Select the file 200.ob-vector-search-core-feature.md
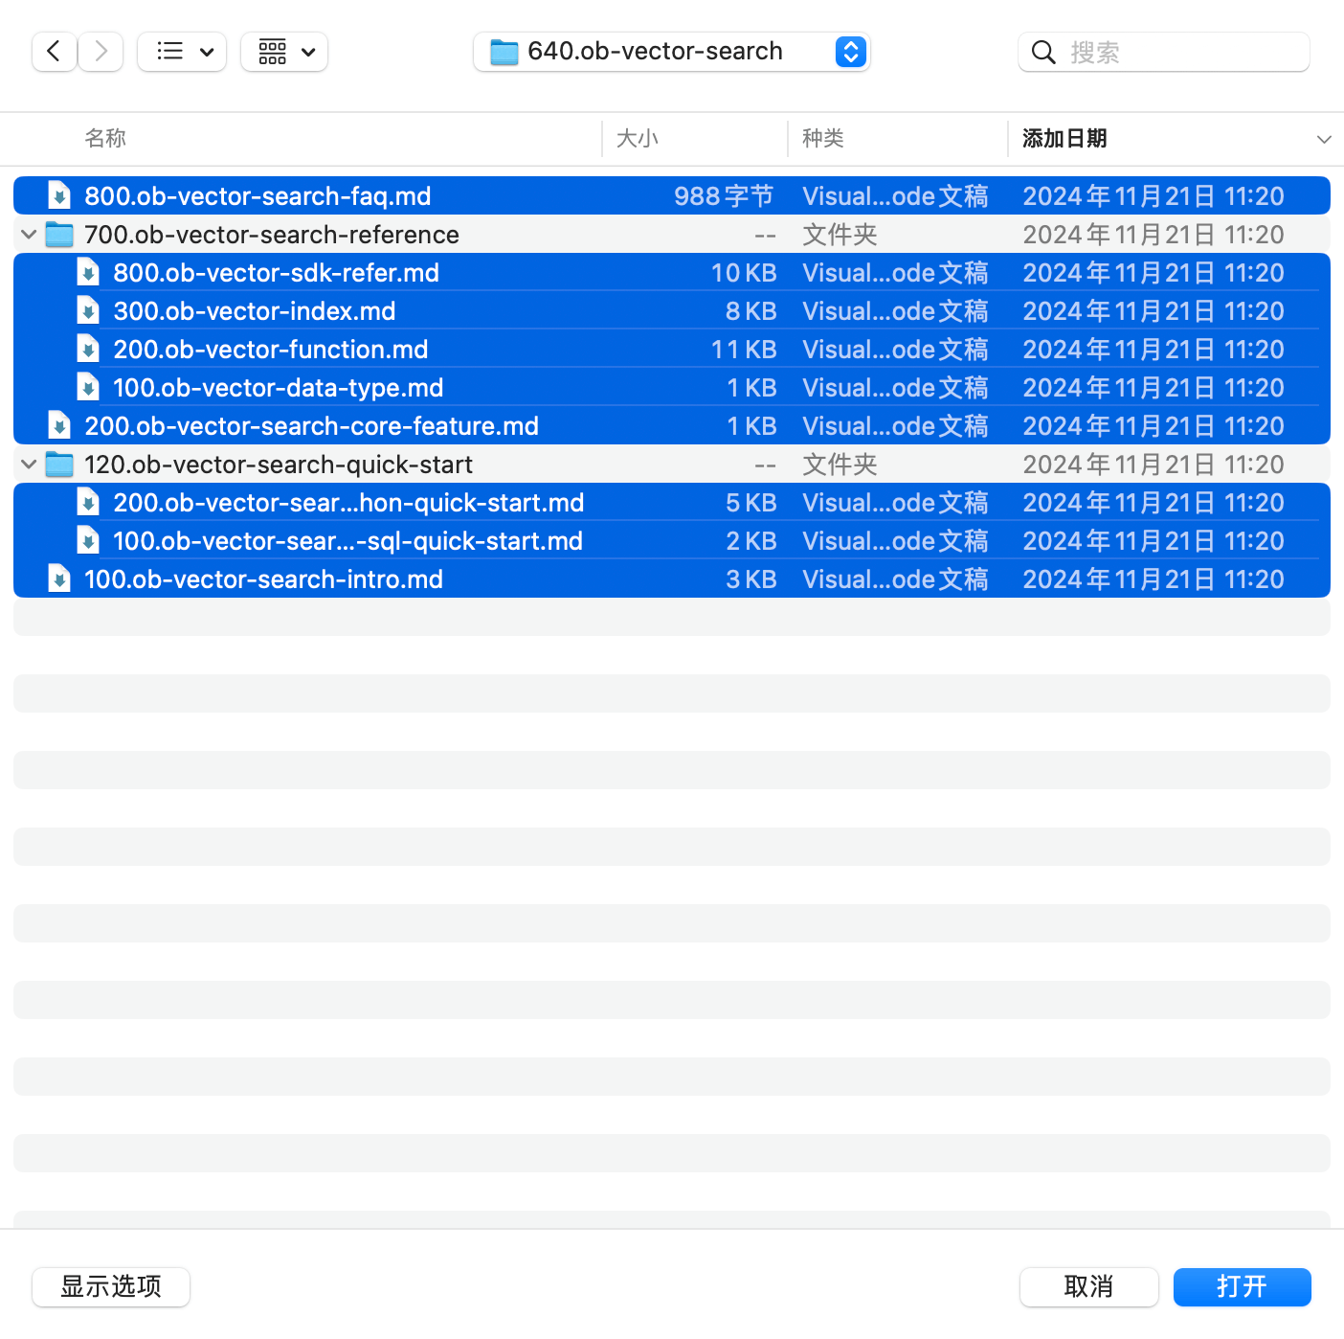Viewport: 1344px width, 1339px height. (311, 426)
